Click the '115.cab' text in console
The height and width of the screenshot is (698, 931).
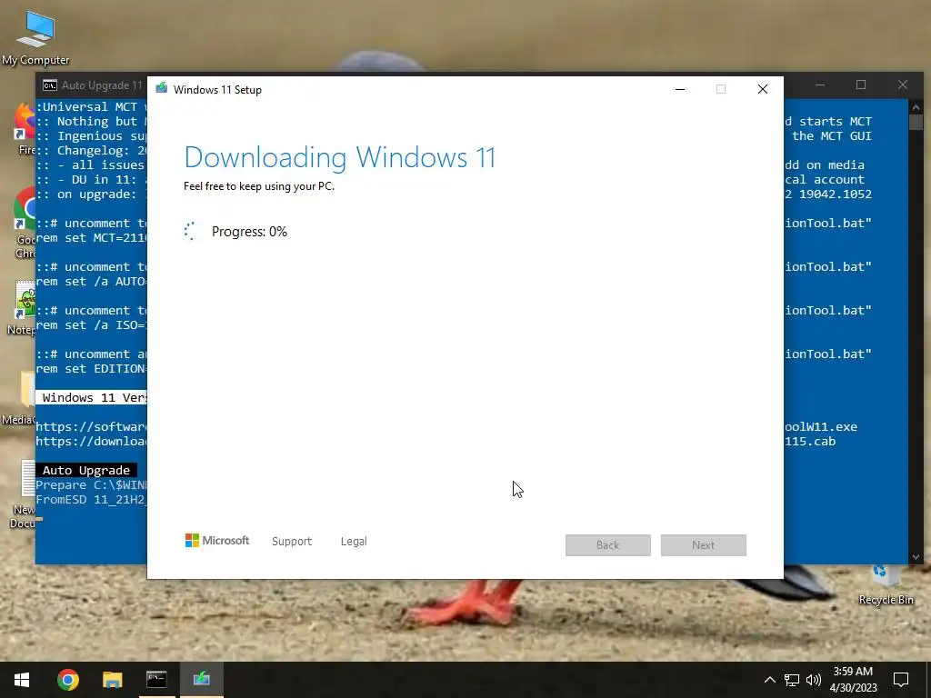810,442
